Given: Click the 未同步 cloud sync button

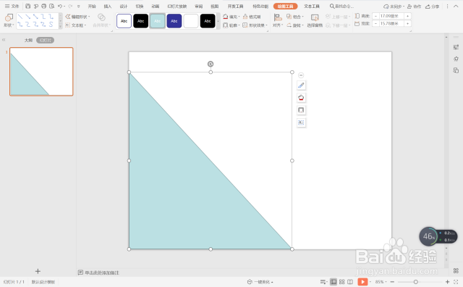Looking at the screenshot, I should (394, 7).
